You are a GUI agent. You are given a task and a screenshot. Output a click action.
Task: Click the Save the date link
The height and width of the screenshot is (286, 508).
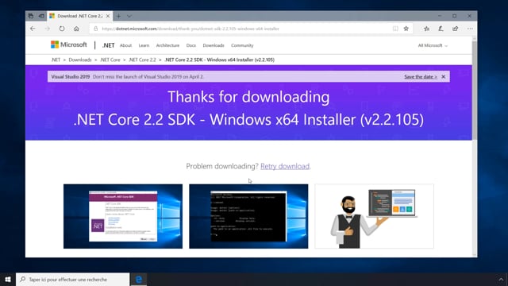421,77
